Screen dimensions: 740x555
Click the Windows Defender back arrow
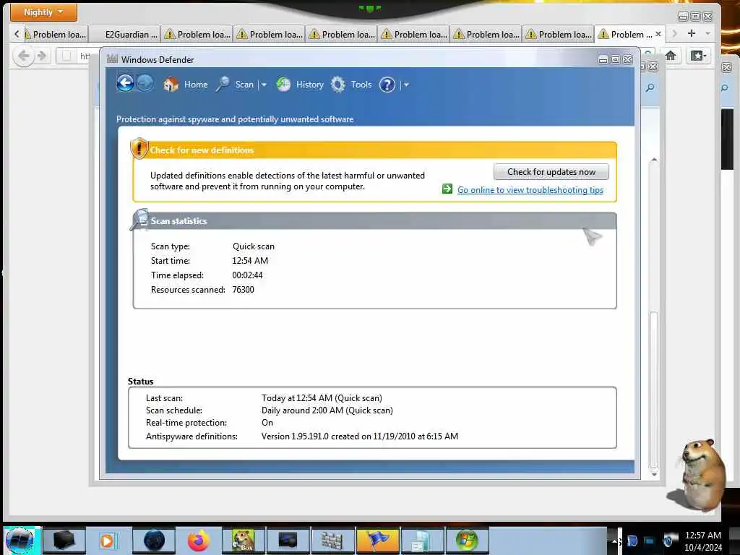point(125,84)
